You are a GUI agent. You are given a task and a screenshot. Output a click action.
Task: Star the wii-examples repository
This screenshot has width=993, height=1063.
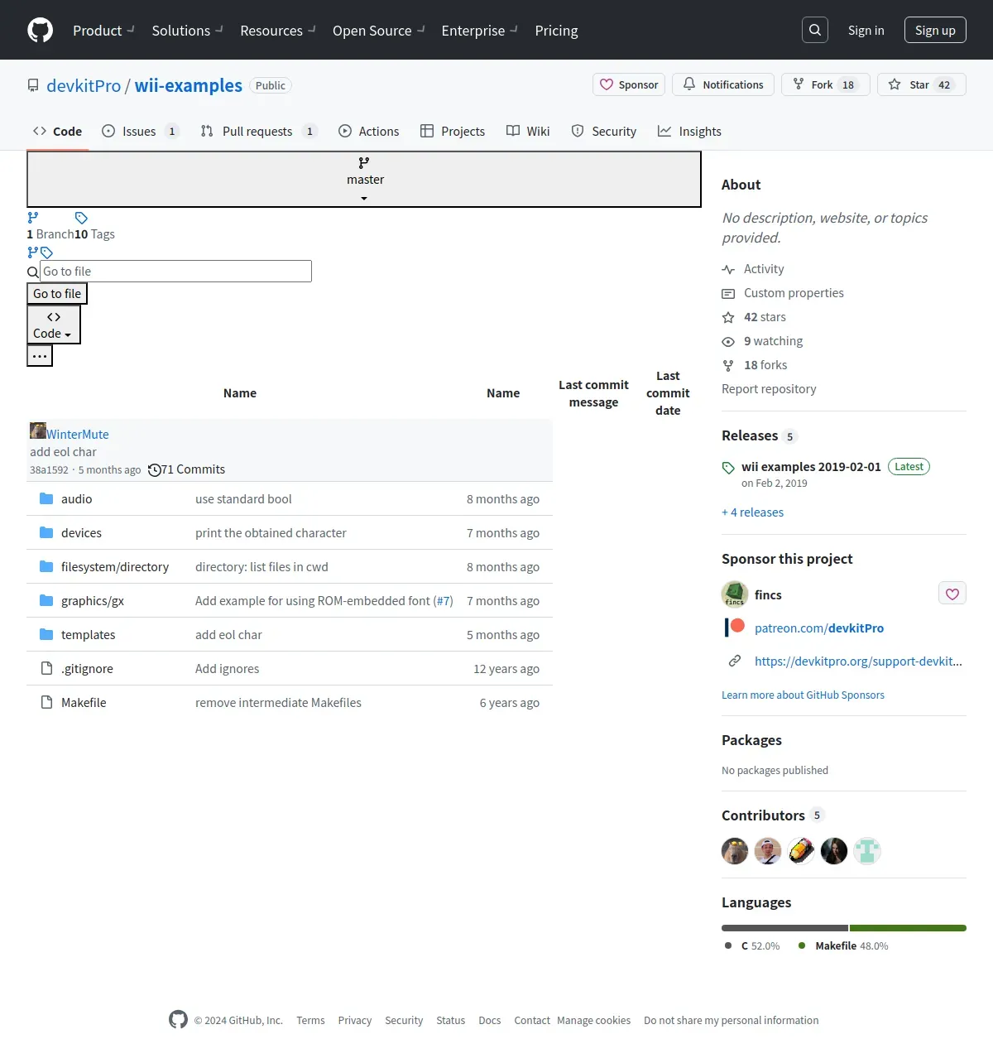tap(922, 84)
